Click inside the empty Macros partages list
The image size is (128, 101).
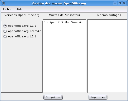point(107,56)
